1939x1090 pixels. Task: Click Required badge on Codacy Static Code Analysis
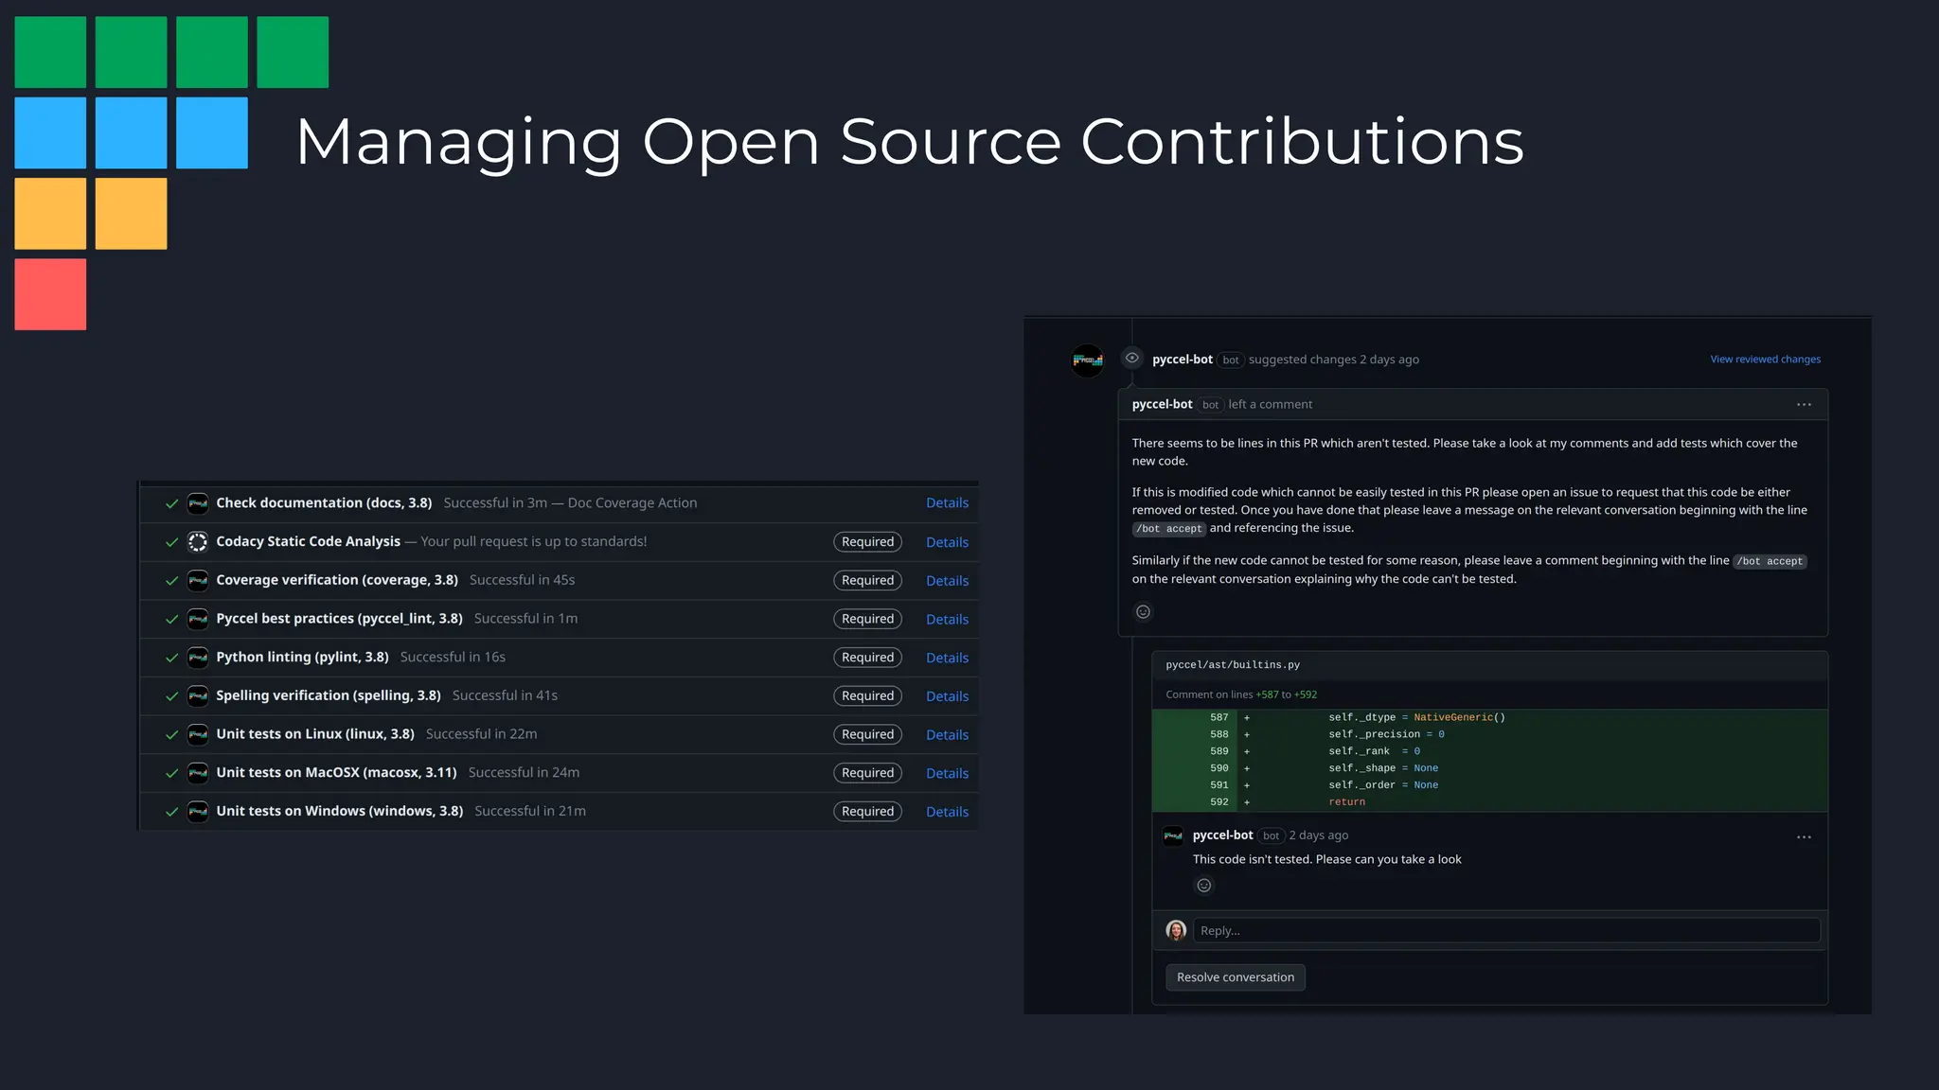tap(867, 542)
